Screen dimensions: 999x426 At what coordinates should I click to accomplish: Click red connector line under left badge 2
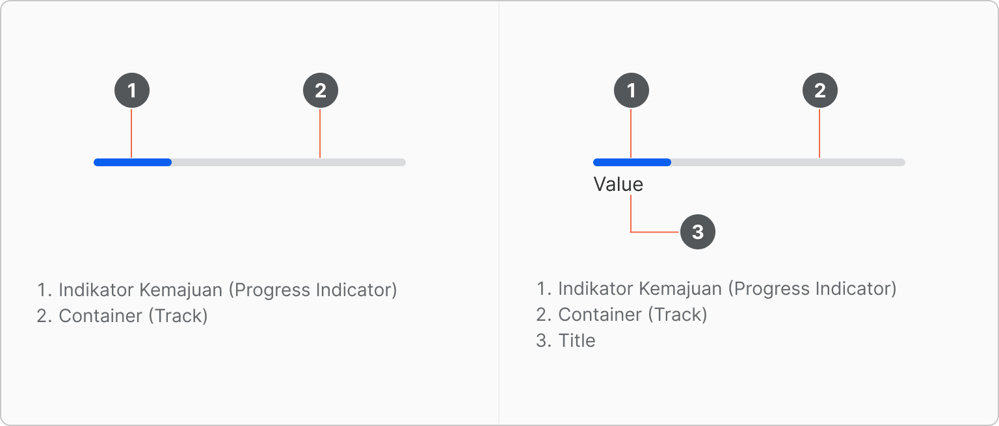320,133
